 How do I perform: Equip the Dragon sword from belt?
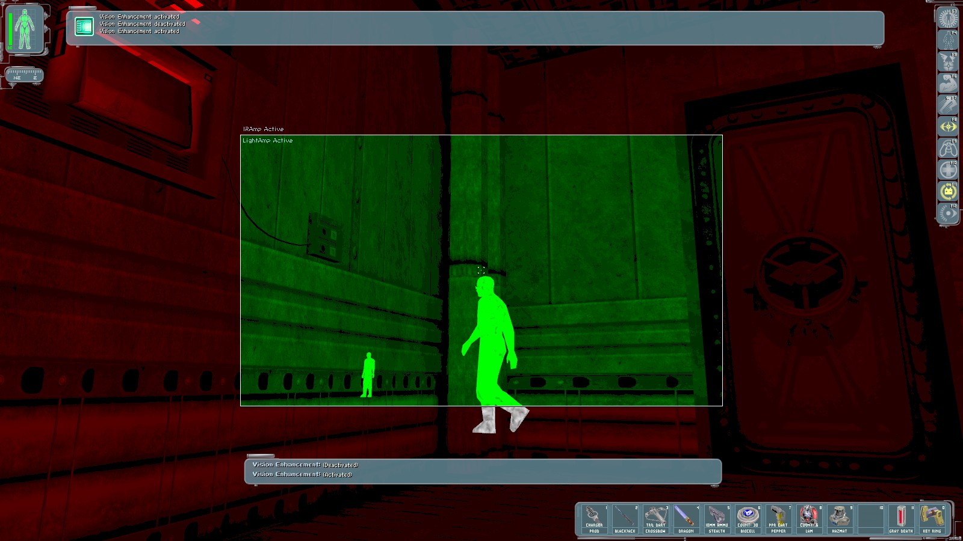click(x=687, y=519)
